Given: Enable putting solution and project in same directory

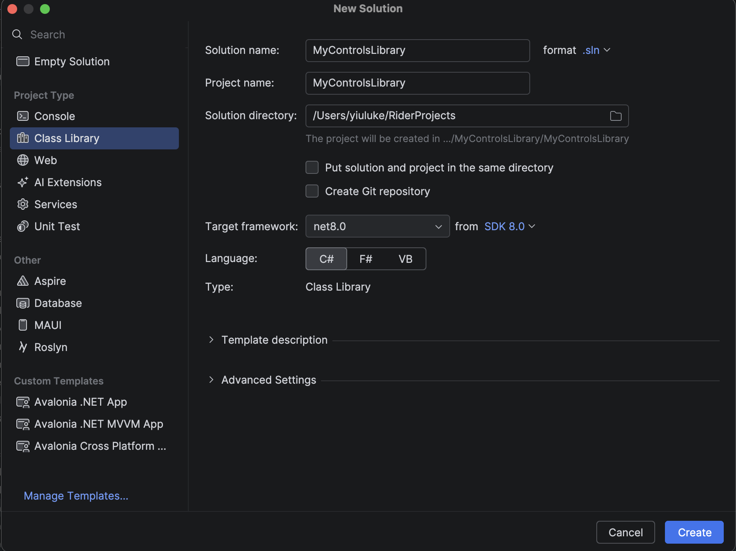Looking at the screenshot, I should pyautogui.click(x=312, y=167).
